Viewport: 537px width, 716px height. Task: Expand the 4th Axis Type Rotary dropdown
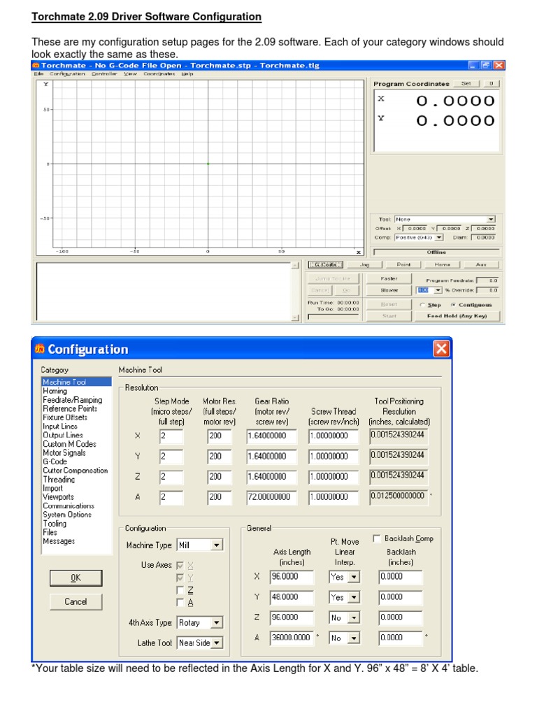(217, 622)
